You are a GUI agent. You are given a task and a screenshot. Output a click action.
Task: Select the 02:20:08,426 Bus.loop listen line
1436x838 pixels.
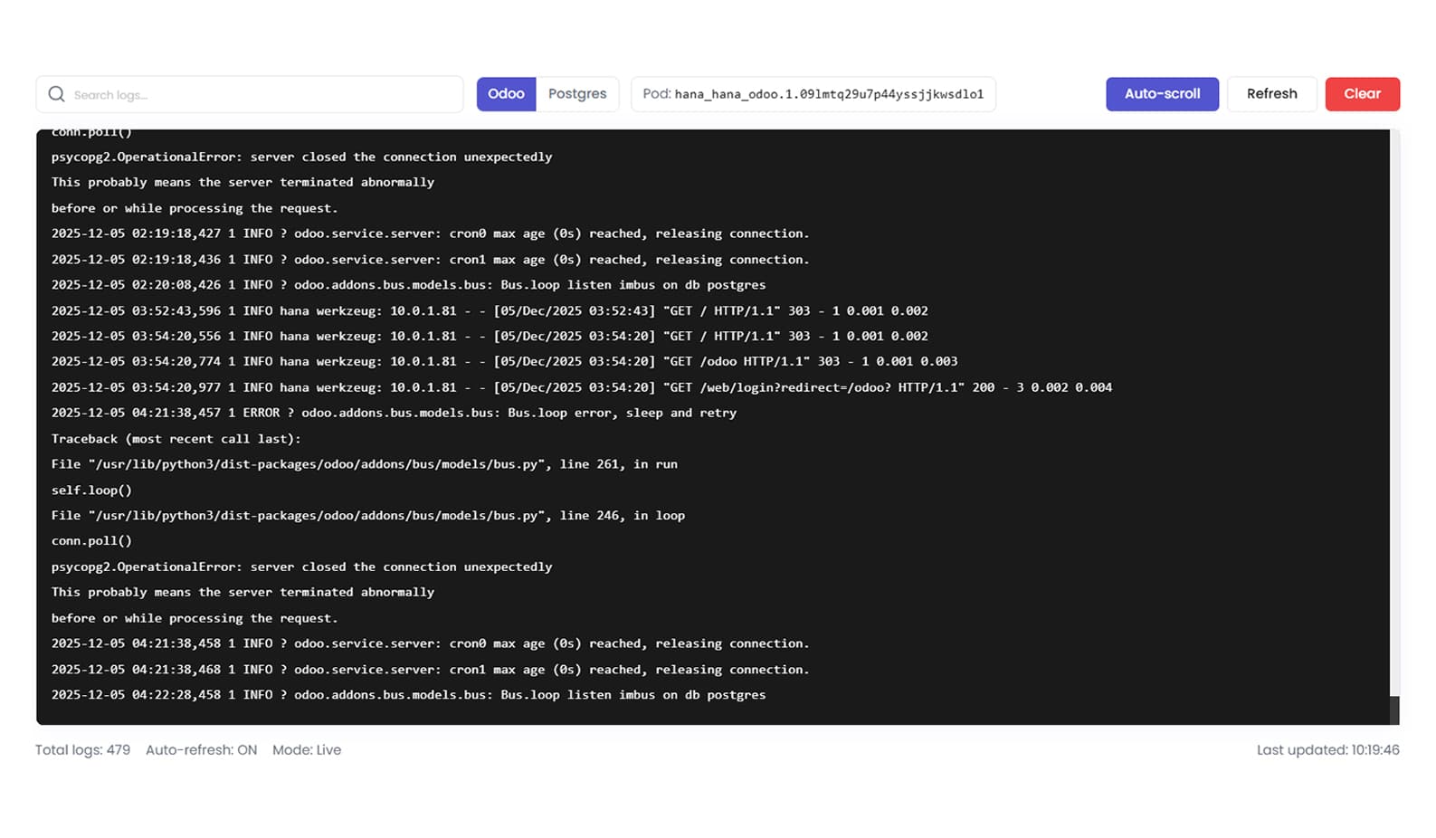pos(408,285)
